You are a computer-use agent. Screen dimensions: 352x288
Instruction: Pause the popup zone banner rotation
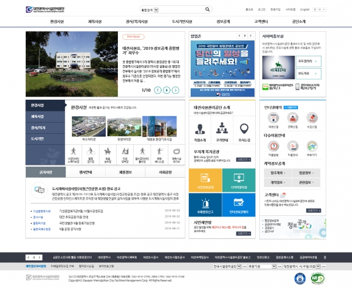click(244, 35)
